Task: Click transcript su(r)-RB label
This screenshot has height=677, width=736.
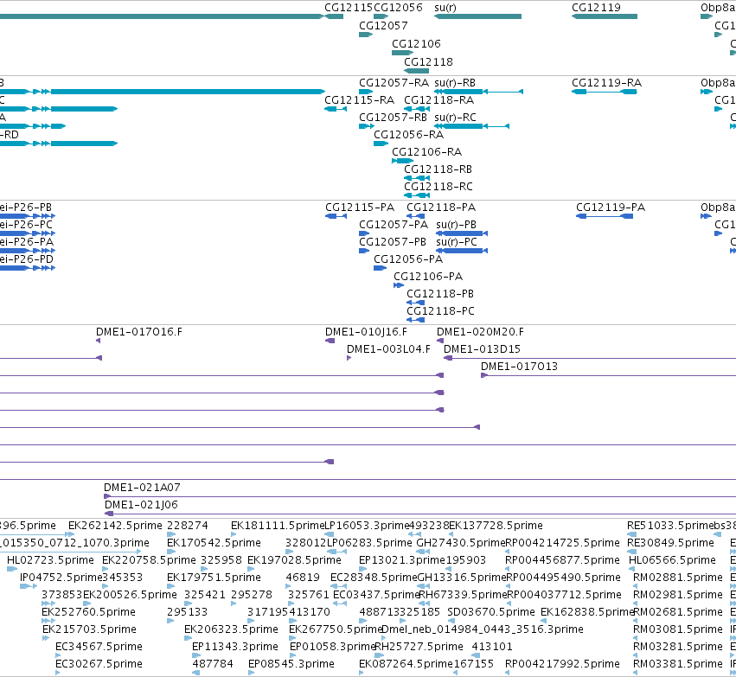Action: [455, 83]
